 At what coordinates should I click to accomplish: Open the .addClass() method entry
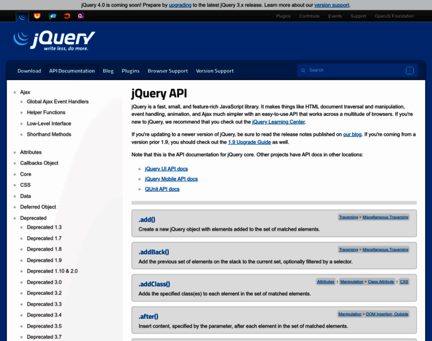154,284
